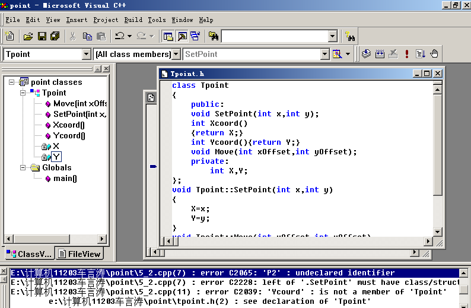471x308 pixels.
Task: Open the Build menu
Action: [x=133, y=20]
